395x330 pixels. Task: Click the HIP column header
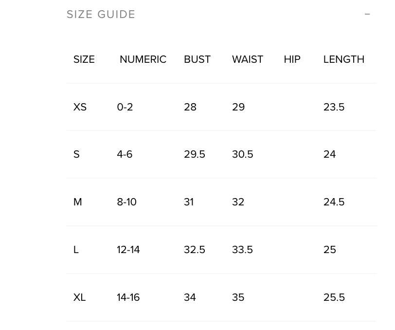tap(292, 59)
